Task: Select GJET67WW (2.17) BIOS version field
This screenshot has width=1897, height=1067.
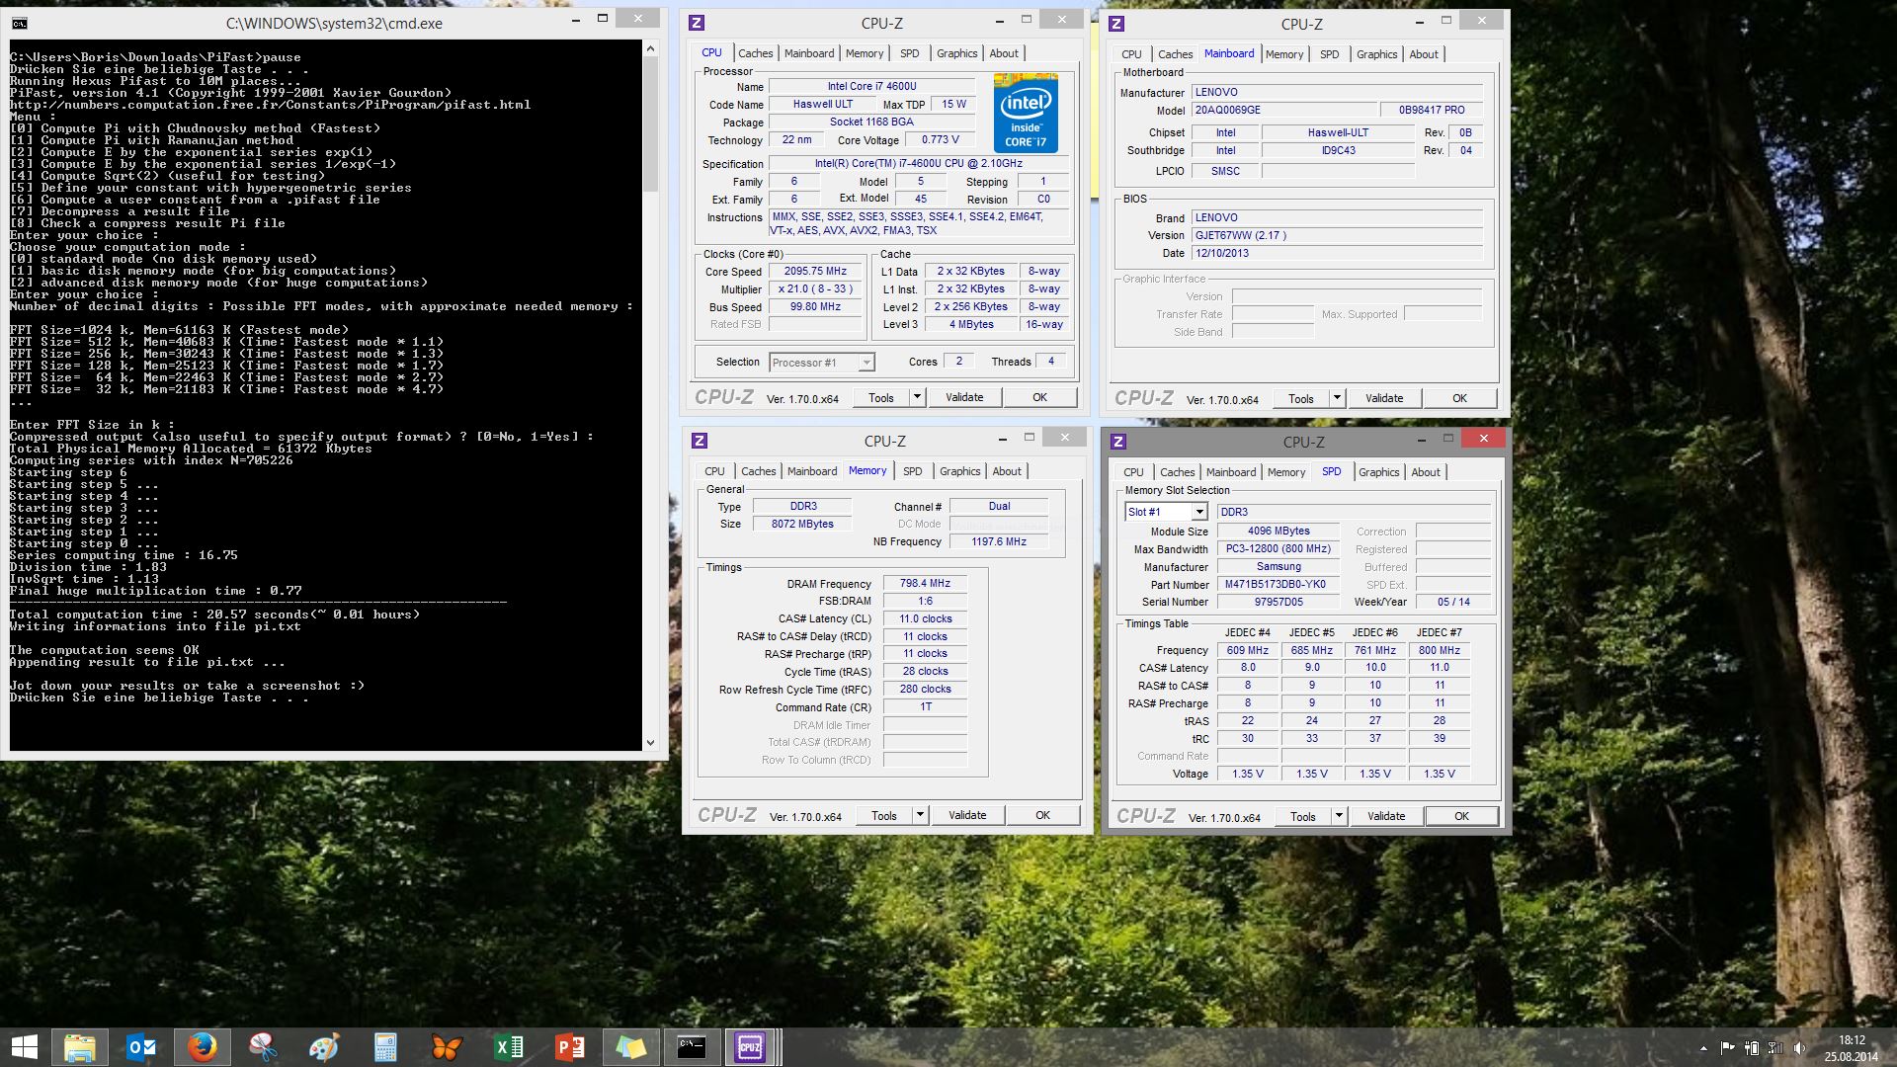Action: (x=1337, y=235)
